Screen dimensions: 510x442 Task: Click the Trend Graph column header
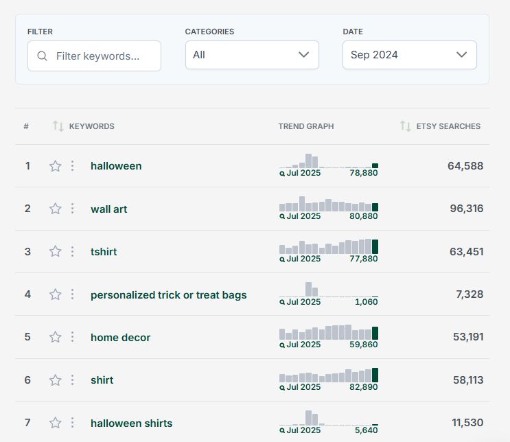[306, 126]
